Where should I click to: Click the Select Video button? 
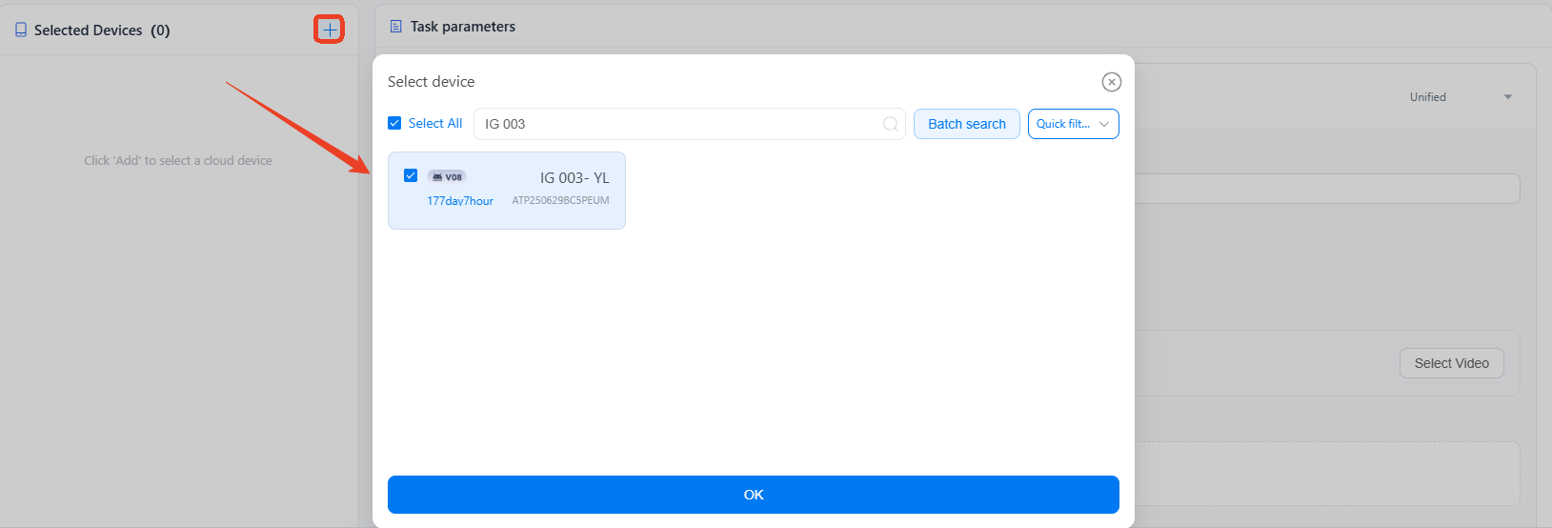point(1451,363)
